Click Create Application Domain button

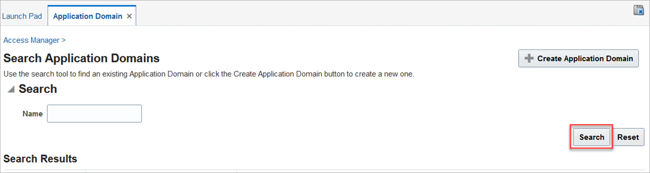(578, 58)
